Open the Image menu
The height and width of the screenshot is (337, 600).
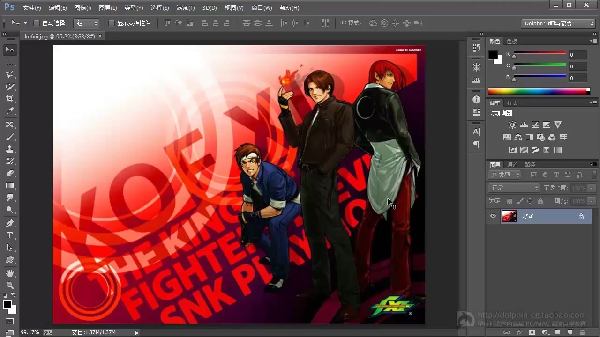point(83,8)
